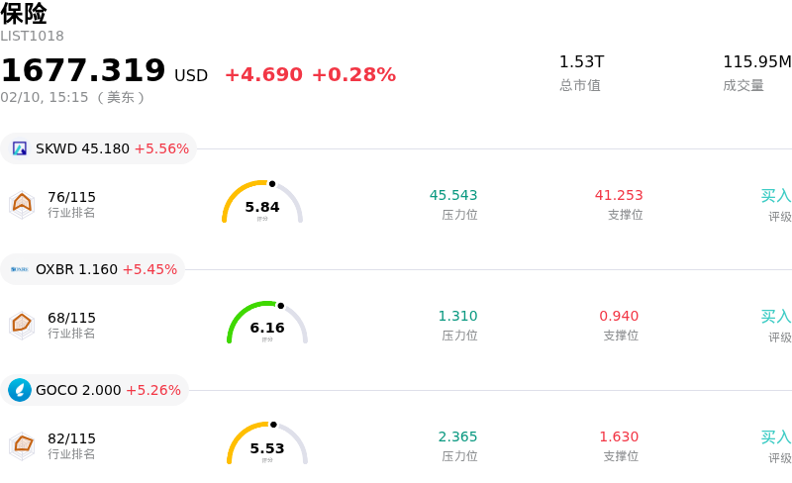Open the SKWD 45.180 stock pill
Screen dimensions: 792x483
click(x=99, y=148)
